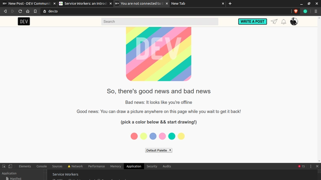Restore down the browser window

pos(309,4)
